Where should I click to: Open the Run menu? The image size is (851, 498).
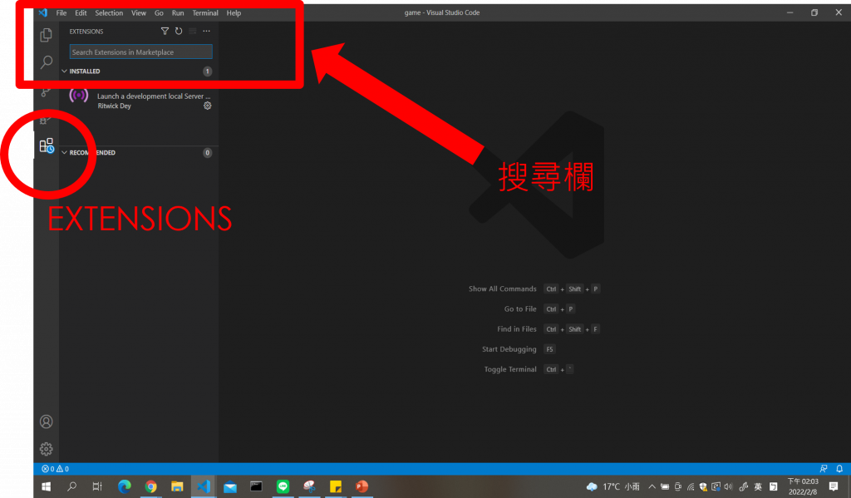tap(178, 12)
